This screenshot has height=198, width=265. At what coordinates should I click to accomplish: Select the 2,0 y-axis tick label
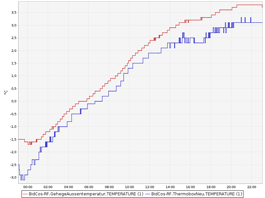tap(14, 50)
